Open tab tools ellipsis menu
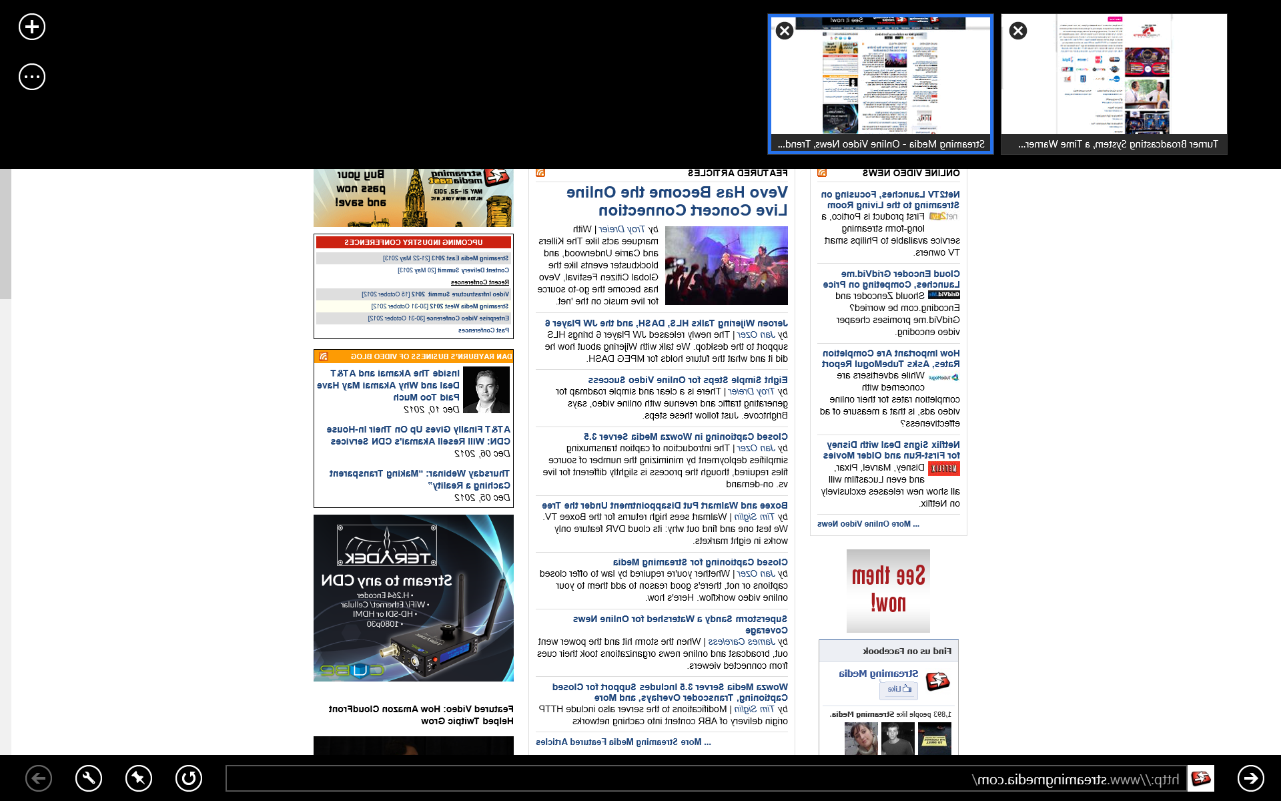Viewport: 1281px width, 801px height. tap(32, 77)
